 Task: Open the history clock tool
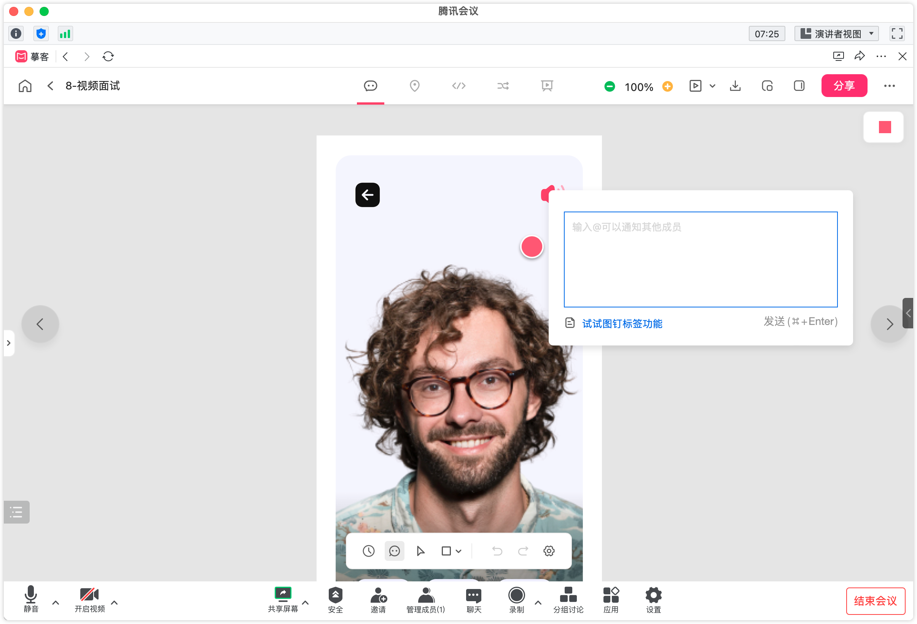[x=369, y=551]
